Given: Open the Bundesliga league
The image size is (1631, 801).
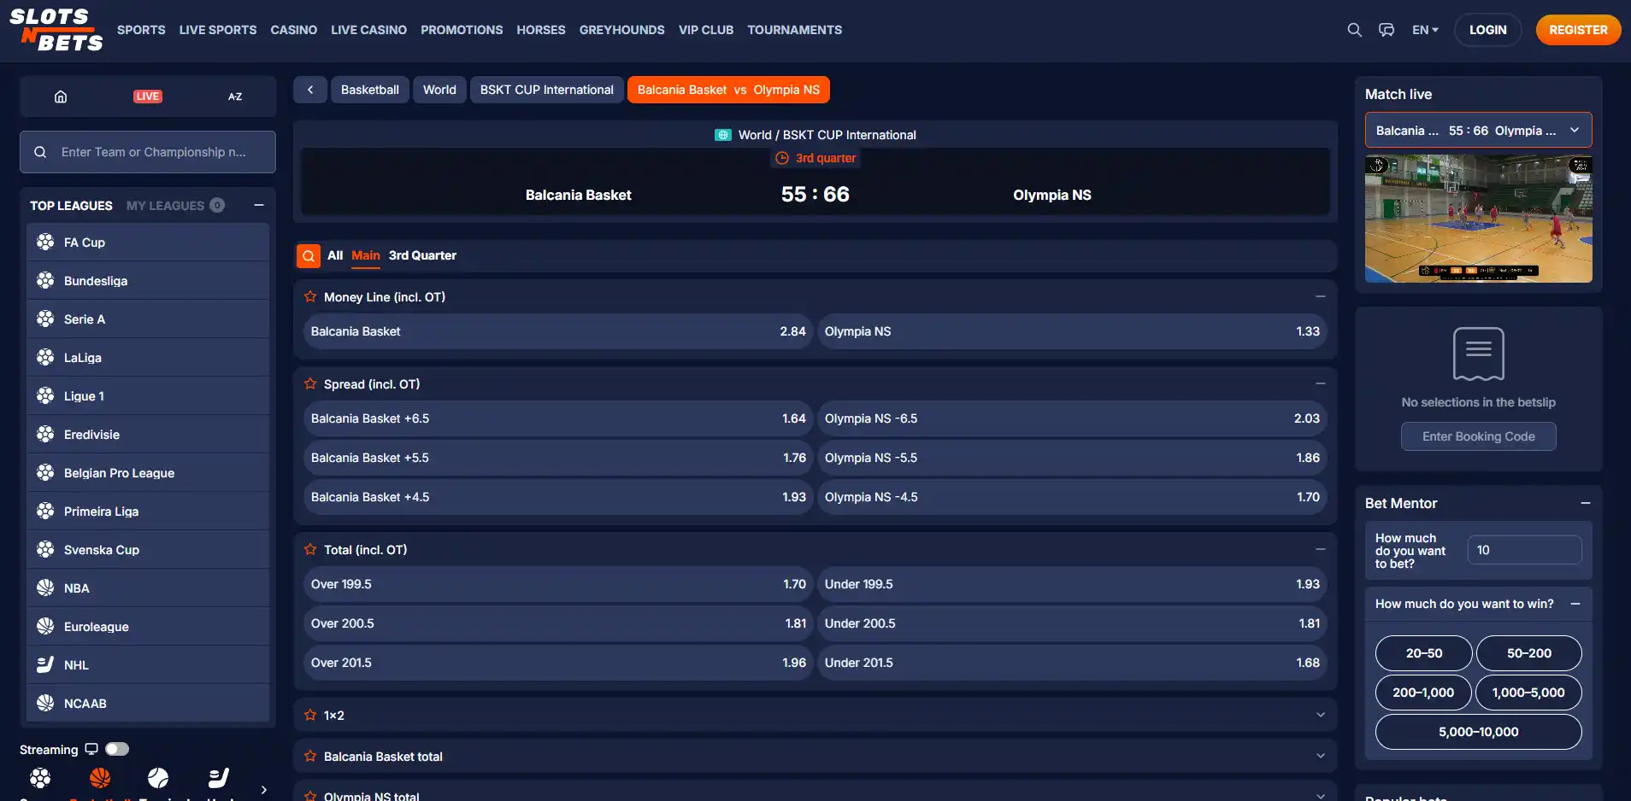Looking at the screenshot, I should click(148, 281).
